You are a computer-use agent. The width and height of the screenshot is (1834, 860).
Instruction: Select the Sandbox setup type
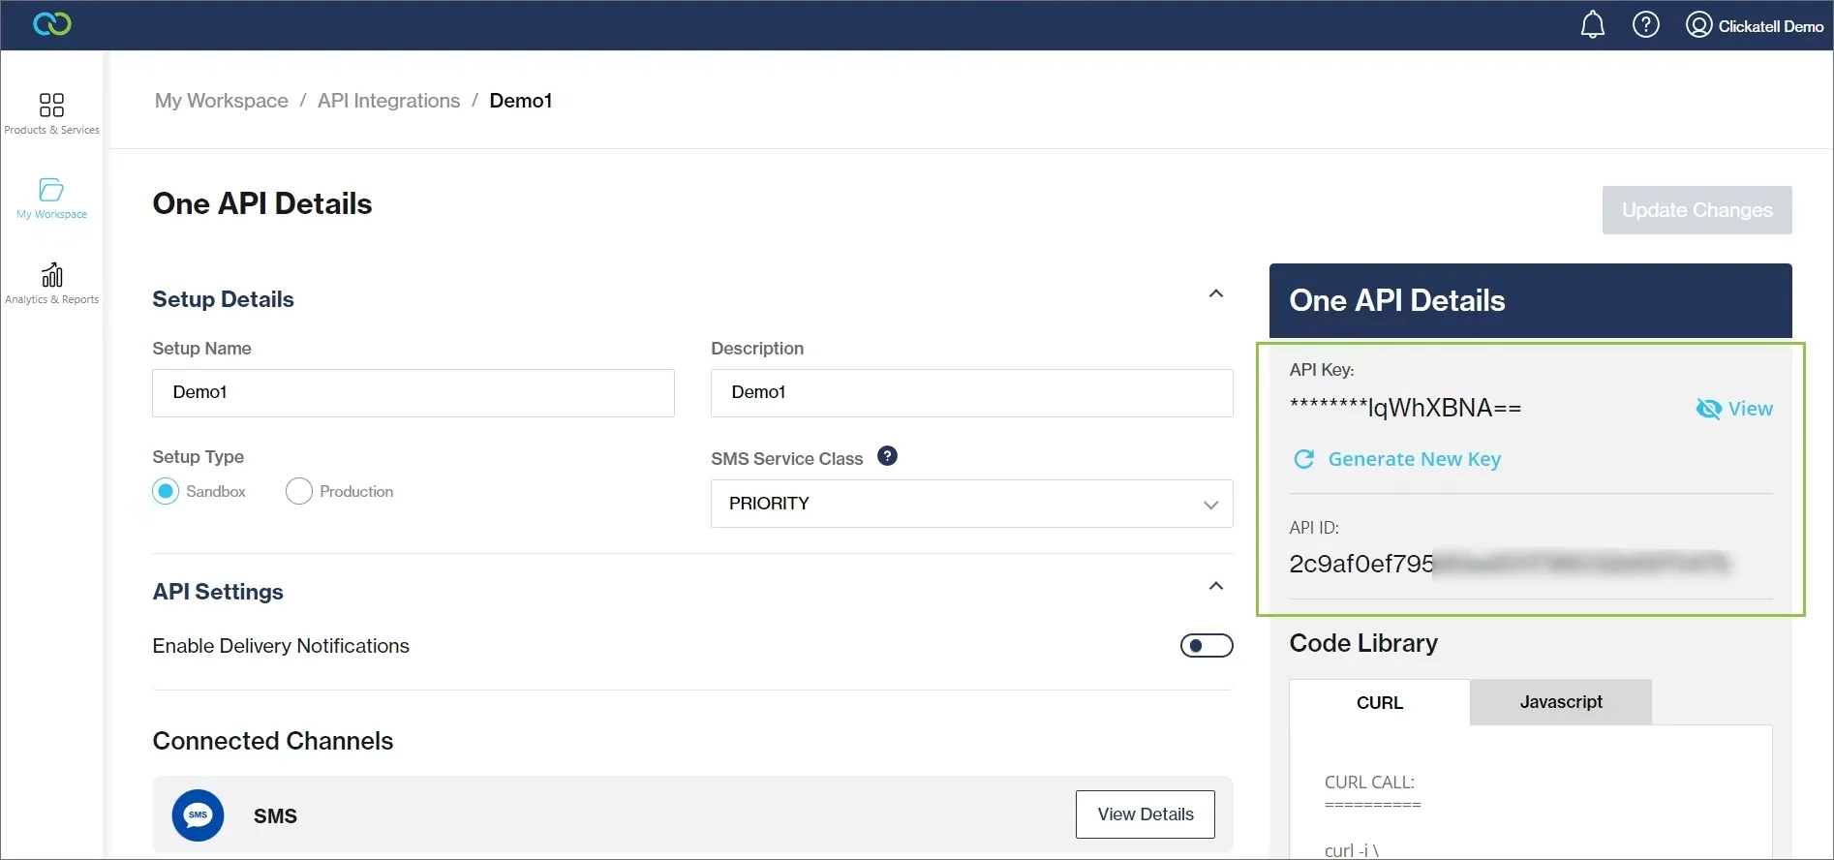[x=166, y=491]
